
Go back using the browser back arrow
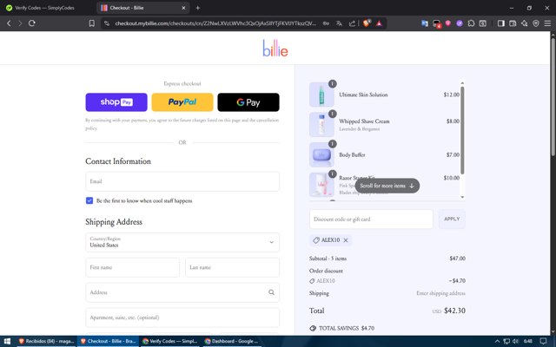(x=9, y=23)
